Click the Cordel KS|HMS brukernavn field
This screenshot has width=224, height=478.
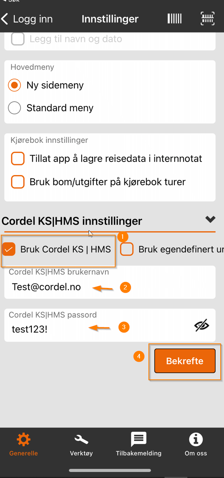pos(110,282)
